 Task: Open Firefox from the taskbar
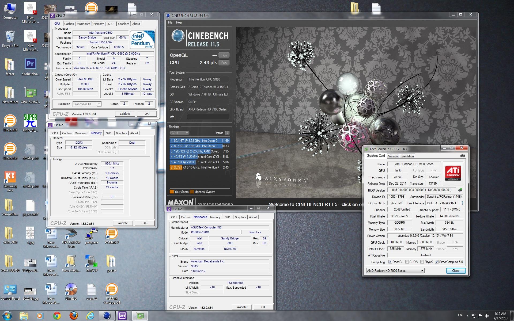point(74,316)
